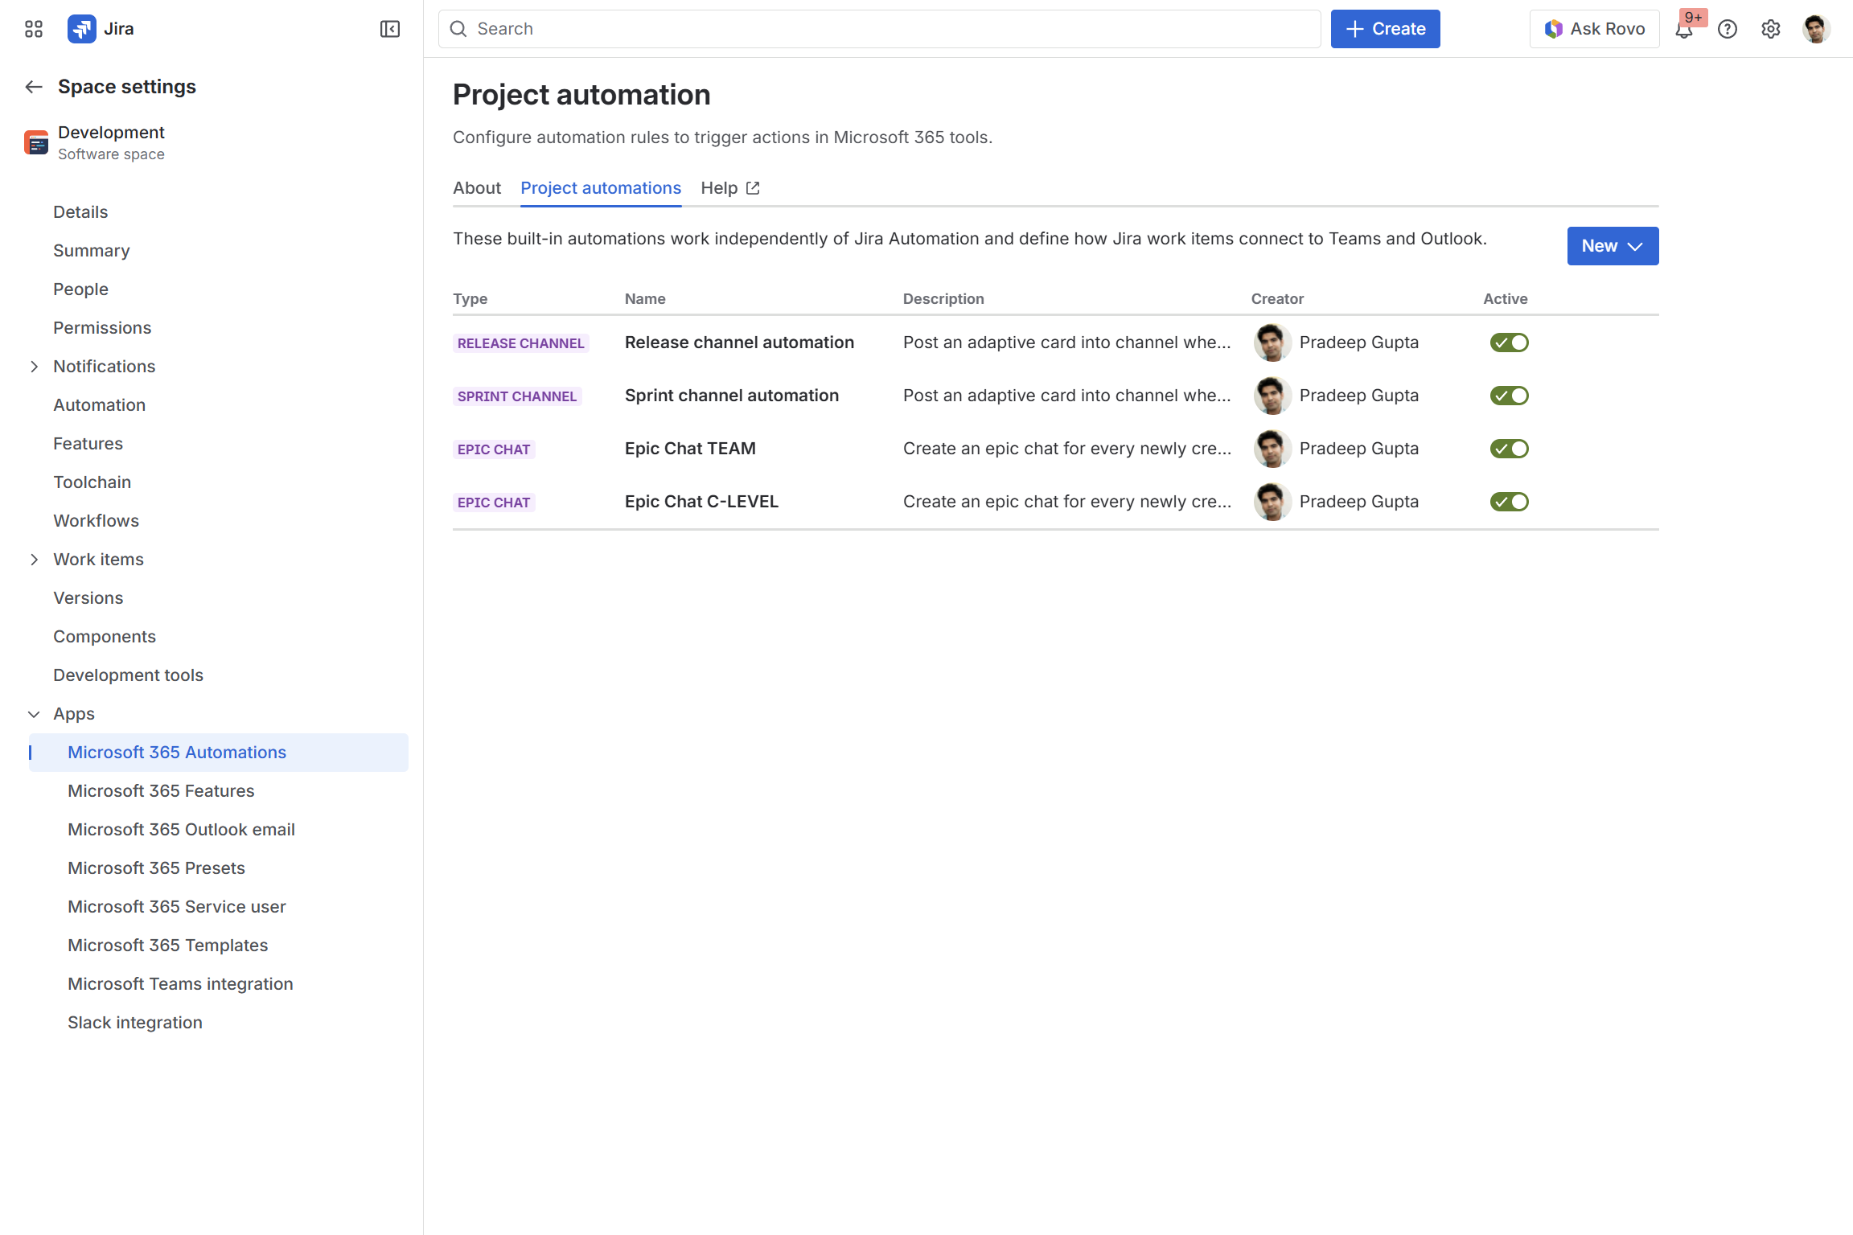Open the app switcher grid icon
This screenshot has height=1235, width=1853.
(34, 29)
